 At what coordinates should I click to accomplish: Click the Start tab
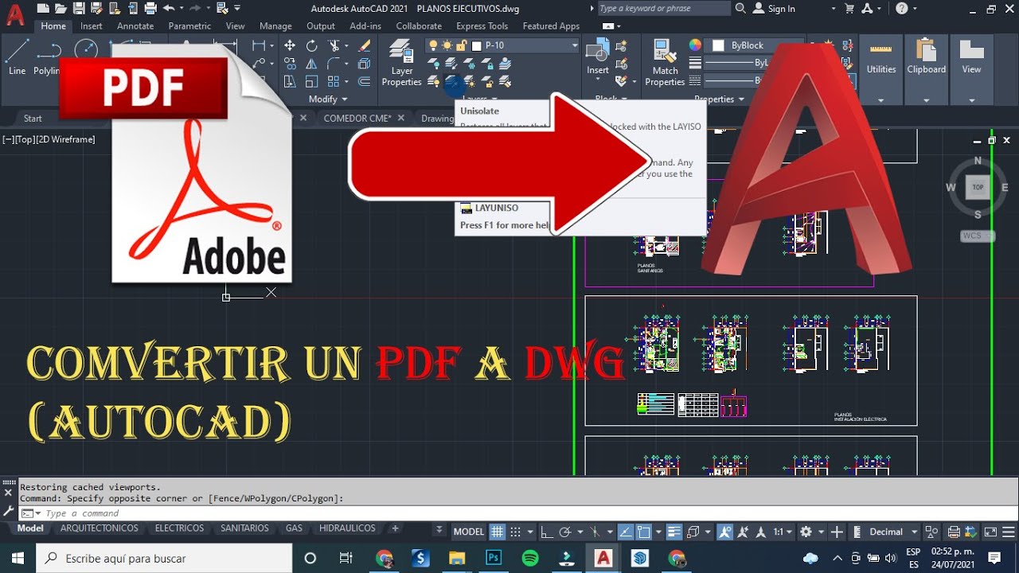click(x=33, y=118)
